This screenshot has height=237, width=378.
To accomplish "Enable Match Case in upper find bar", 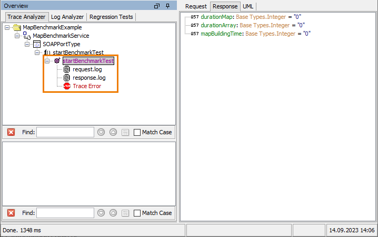I will [x=137, y=132].
